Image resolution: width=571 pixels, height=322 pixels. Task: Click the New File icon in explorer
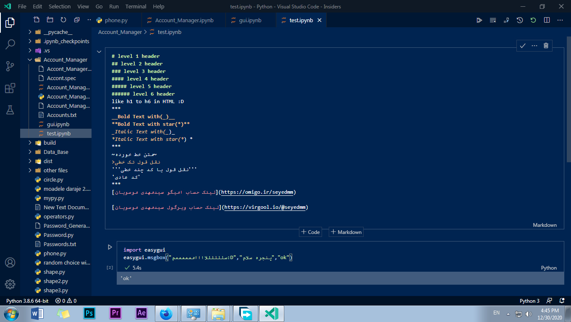click(37, 20)
